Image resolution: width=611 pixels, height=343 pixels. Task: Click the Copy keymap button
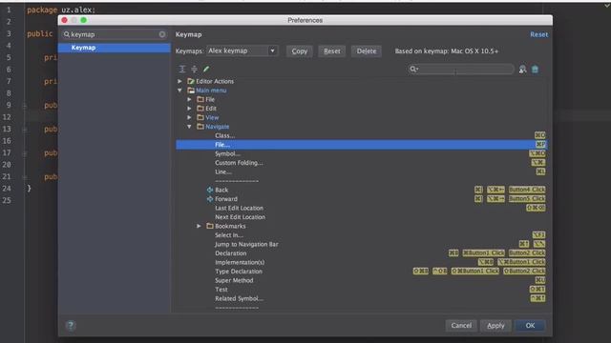[299, 50]
